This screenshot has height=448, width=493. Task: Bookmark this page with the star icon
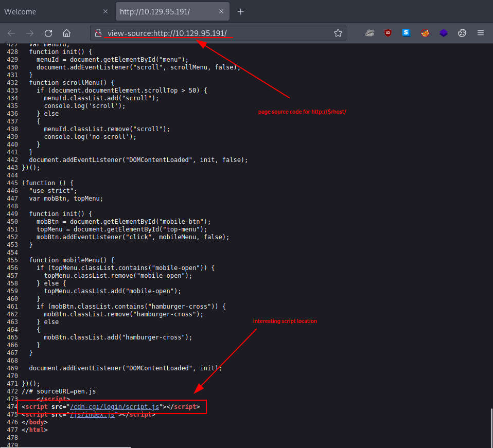point(338,32)
